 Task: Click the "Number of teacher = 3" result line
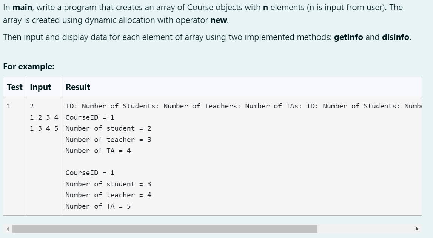[x=108, y=139]
